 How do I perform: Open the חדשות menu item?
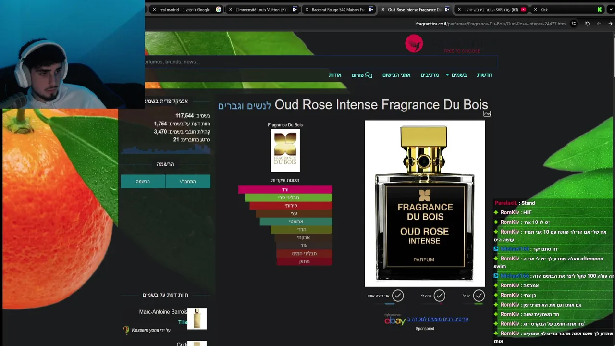point(484,75)
